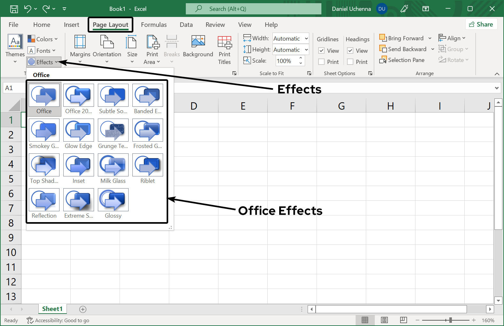504x326 pixels.
Task: Select the Office 2007-2010 effect
Action: click(x=79, y=99)
